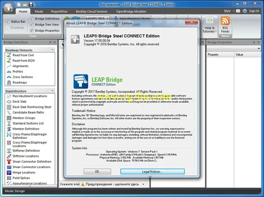Image resolution: width=264 pixels, height=197 pixels.
Task: Click the Deck Slab Reinforcing Steel icon
Action: [9, 107]
